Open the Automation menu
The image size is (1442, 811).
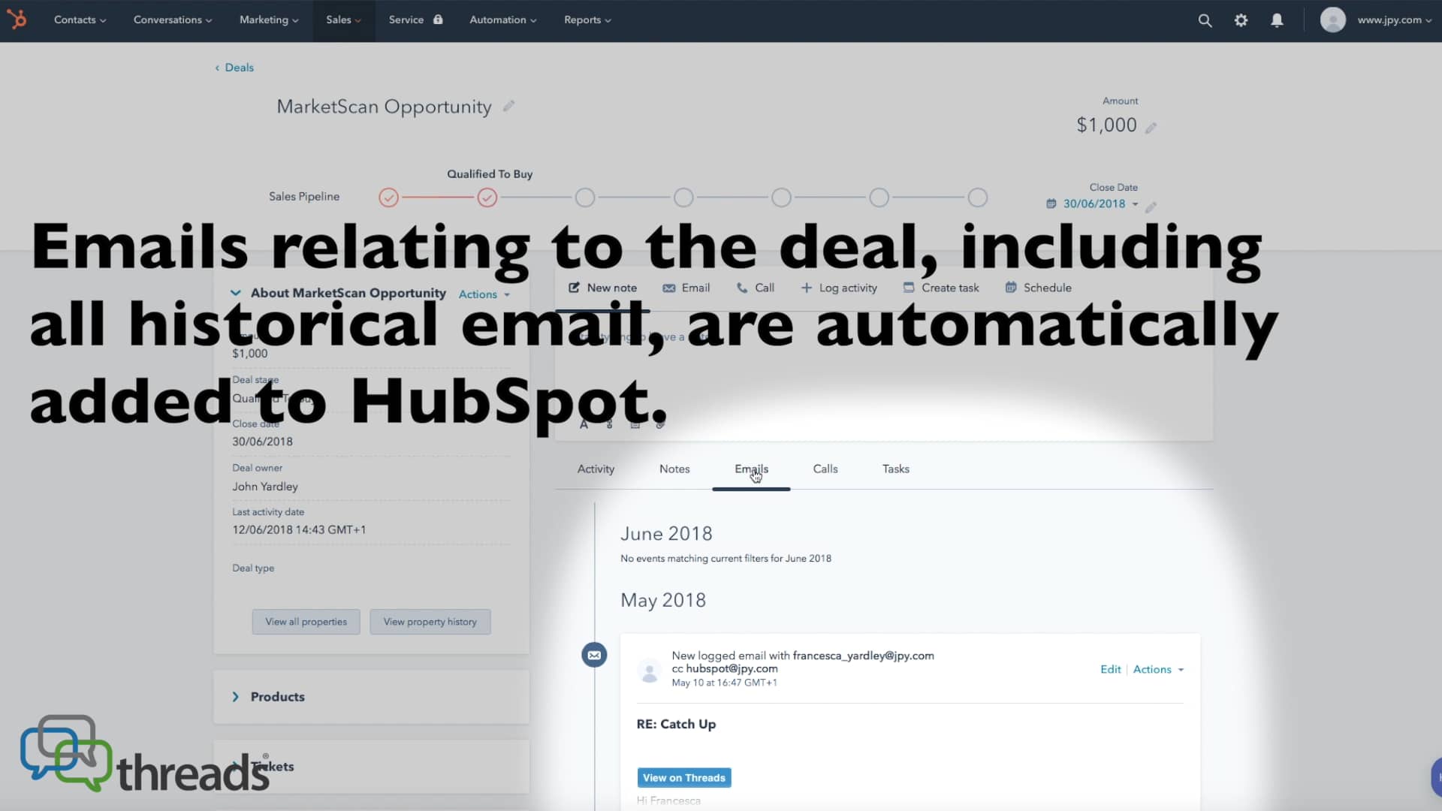click(x=503, y=20)
